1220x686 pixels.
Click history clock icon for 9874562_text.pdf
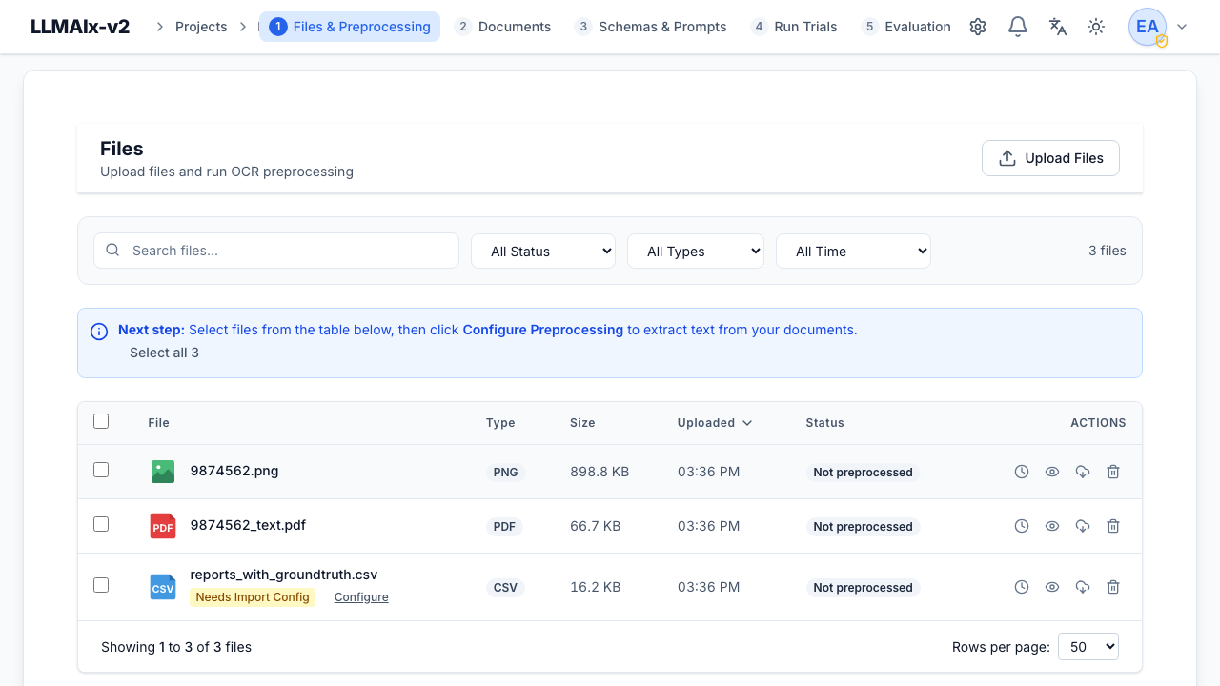[1022, 526]
